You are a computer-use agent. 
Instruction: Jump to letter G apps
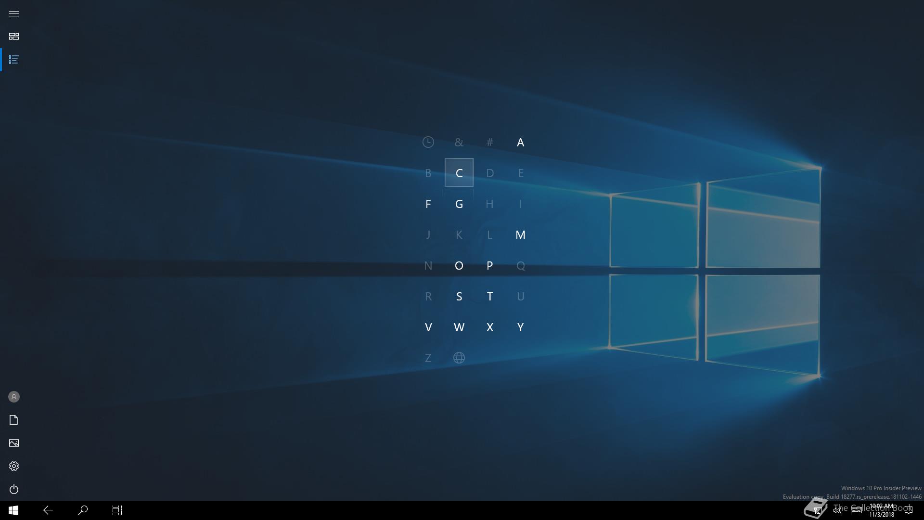(x=459, y=204)
